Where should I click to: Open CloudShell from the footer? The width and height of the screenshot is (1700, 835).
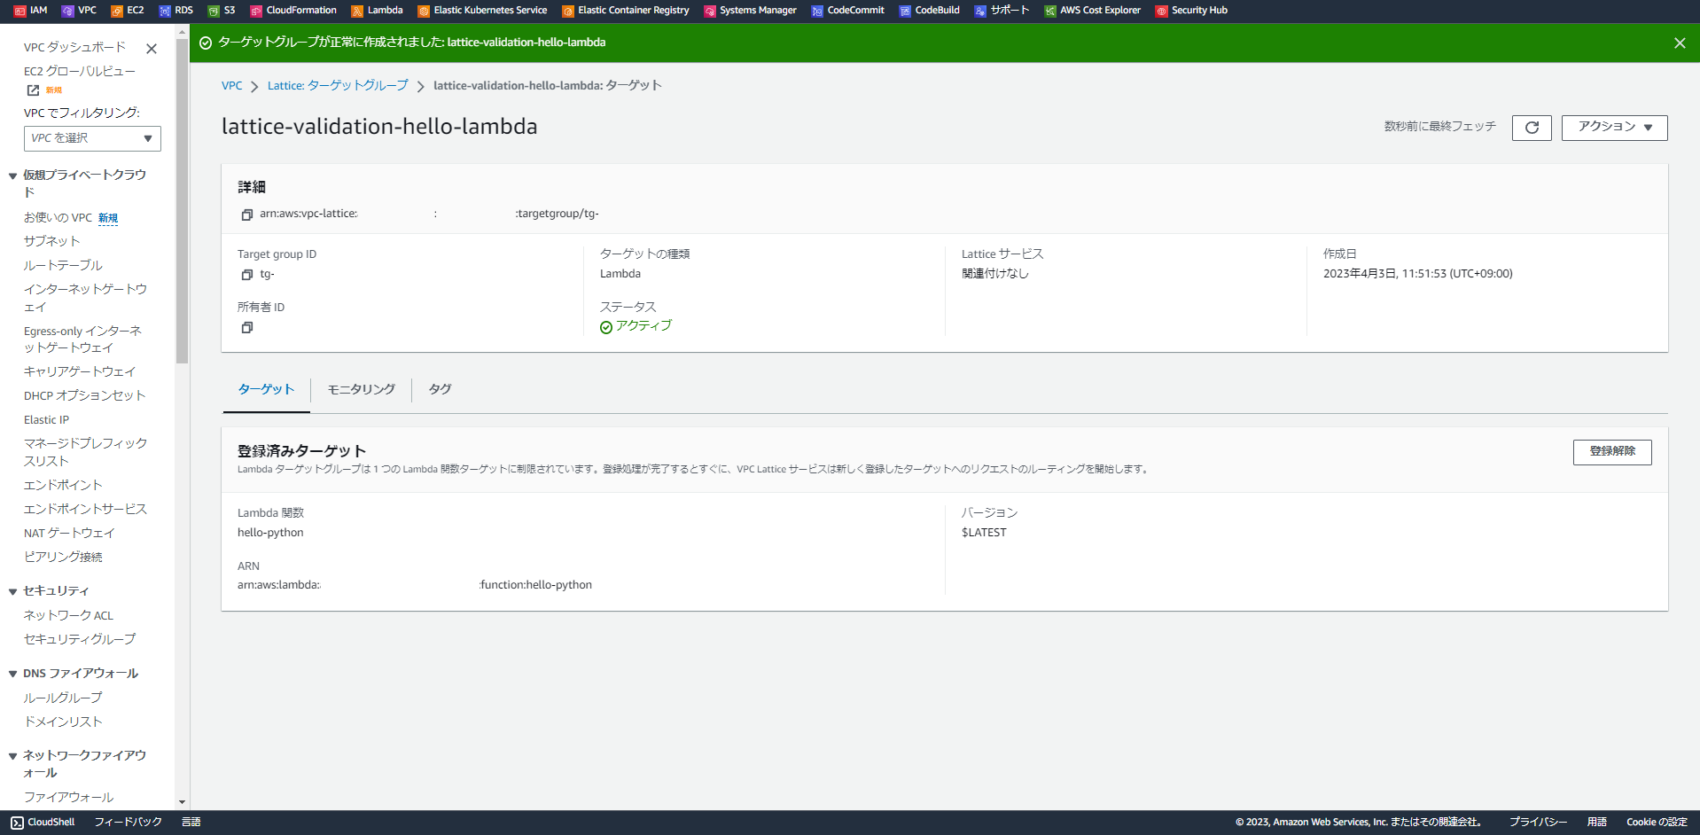[43, 823]
